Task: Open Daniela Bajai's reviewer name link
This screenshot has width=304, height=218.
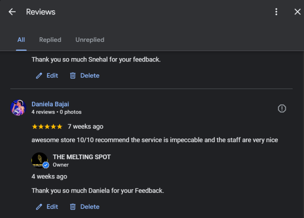Action: point(50,104)
